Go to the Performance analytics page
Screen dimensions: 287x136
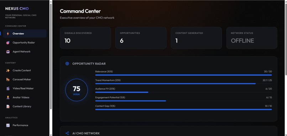(25, 125)
